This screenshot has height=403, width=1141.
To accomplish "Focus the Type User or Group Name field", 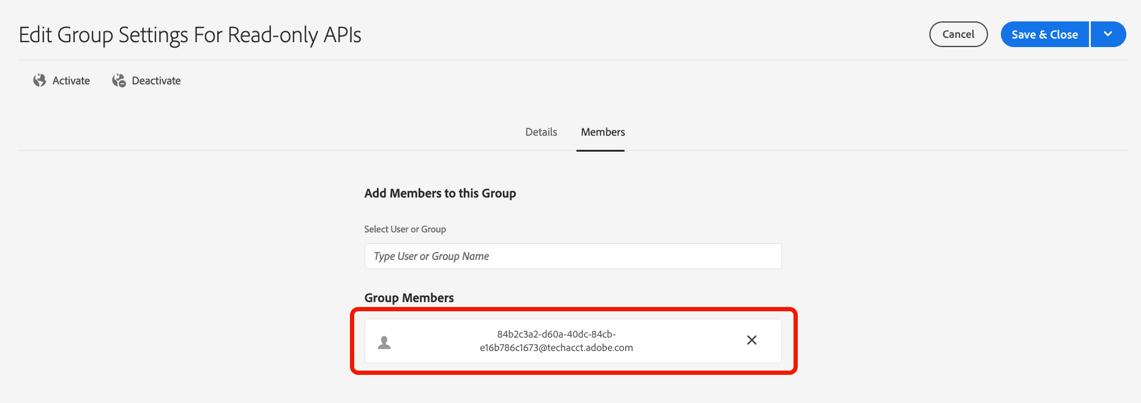I will coord(573,256).
